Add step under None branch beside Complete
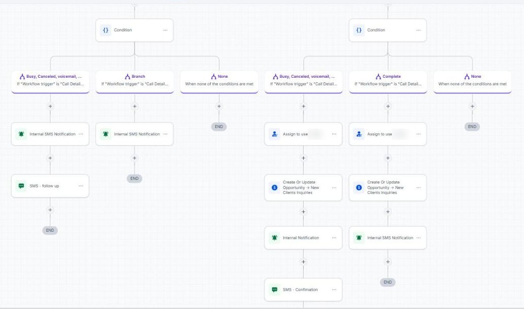Image resolution: width=524 pixels, height=309 pixels. coord(472,106)
